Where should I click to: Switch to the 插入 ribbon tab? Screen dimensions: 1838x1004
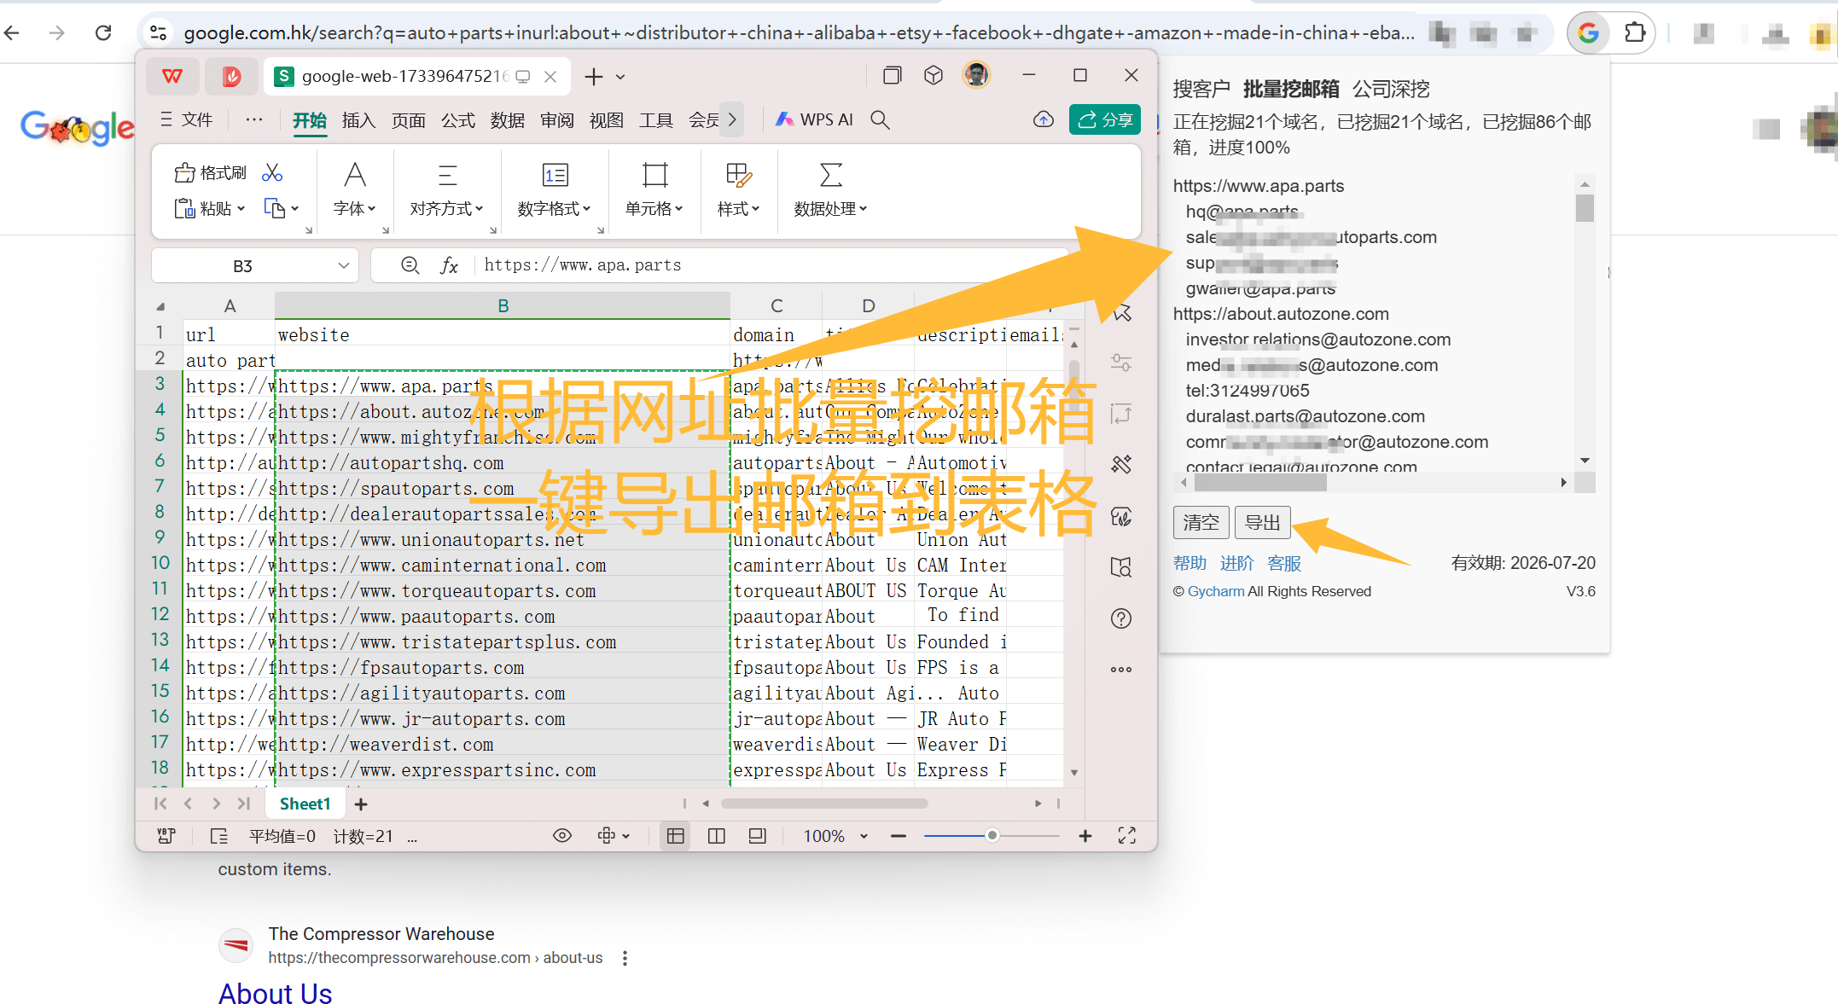[x=358, y=120]
